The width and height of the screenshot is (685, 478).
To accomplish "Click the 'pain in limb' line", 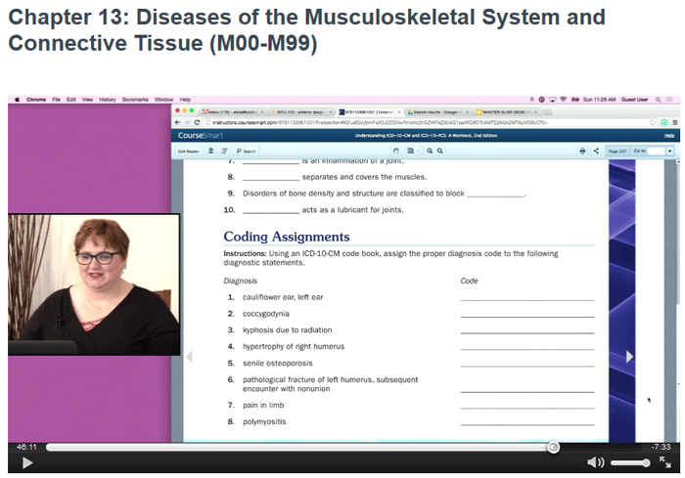I will 263,405.
